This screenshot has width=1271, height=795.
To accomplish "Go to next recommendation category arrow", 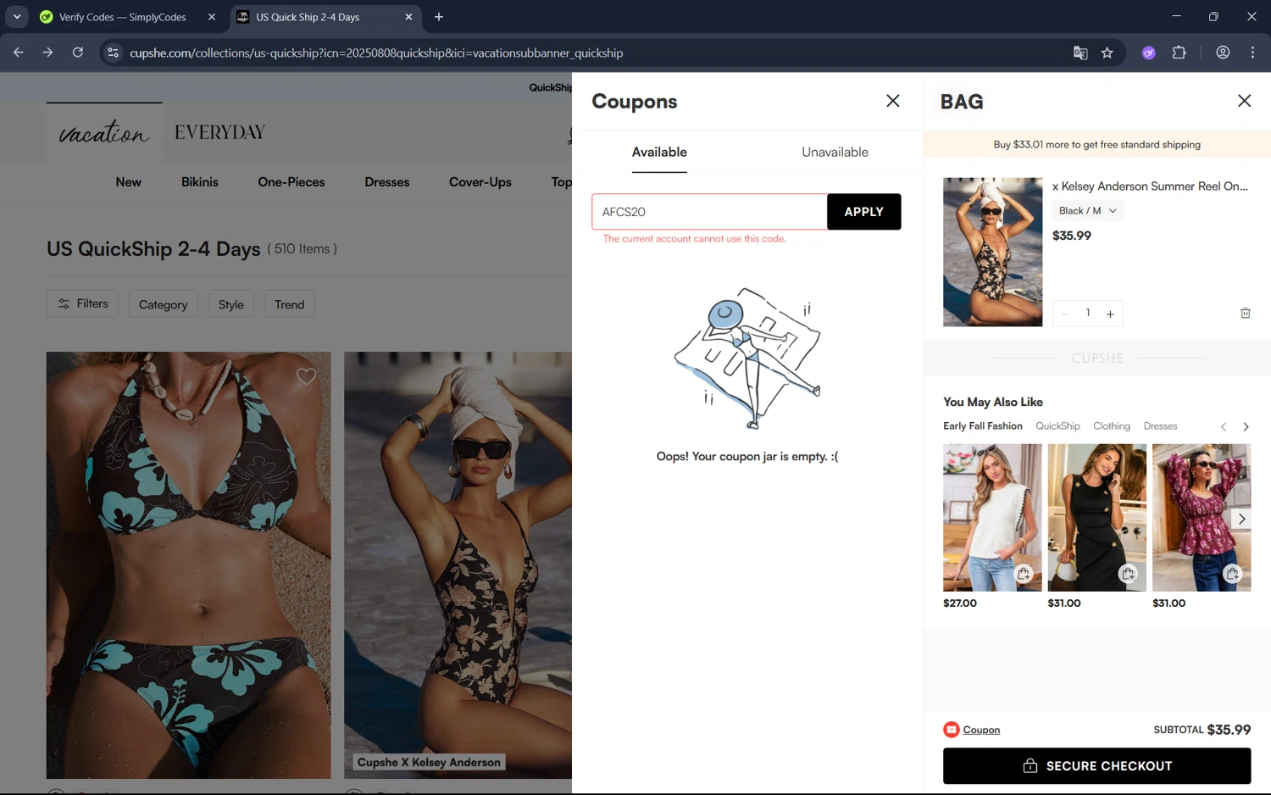I will (x=1246, y=426).
